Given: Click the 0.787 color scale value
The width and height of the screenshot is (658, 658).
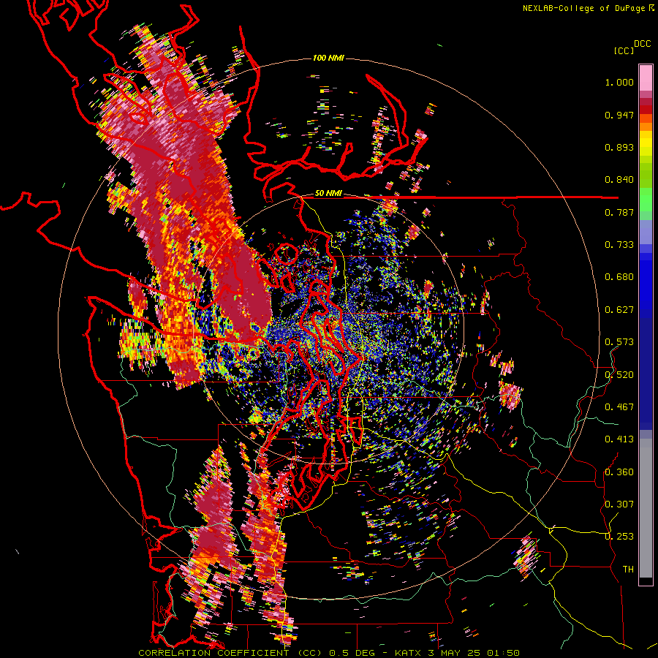Looking at the screenshot, I should pos(619,212).
